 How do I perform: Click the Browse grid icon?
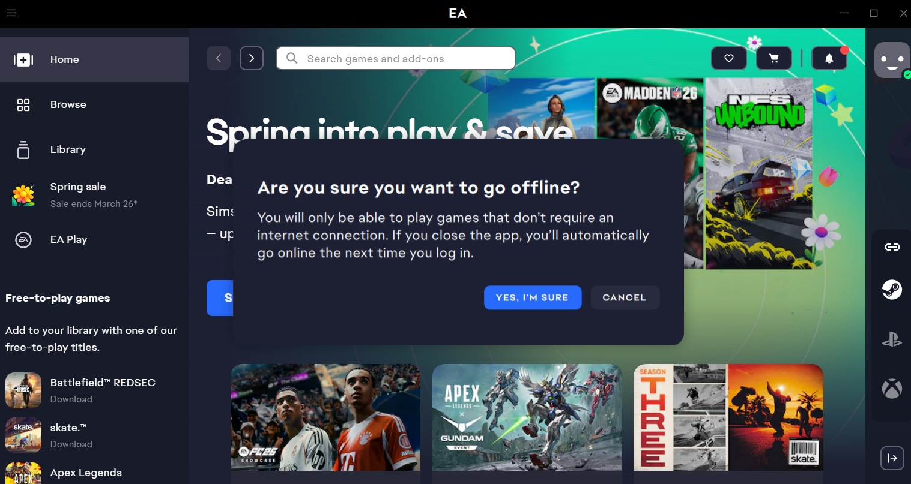click(23, 105)
